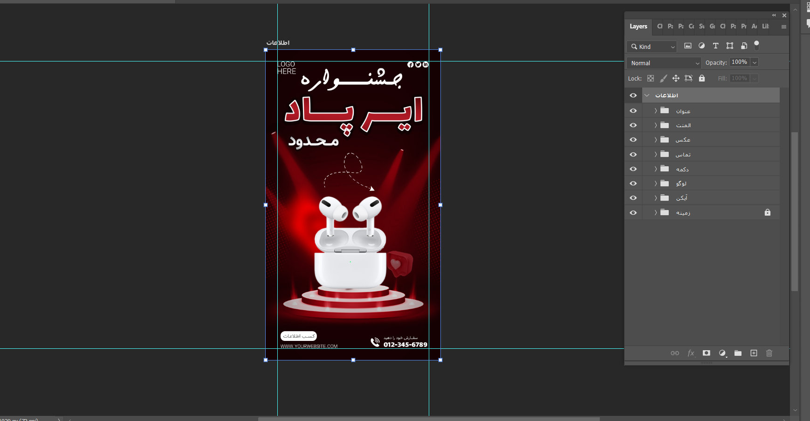
Task: Filter layers by type (T) layers
Action: click(715, 46)
